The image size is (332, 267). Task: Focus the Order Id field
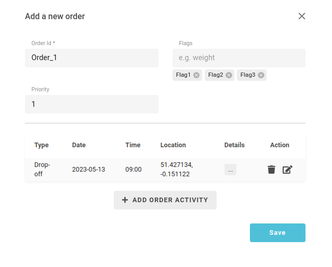pyautogui.click(x=91, y=58)
